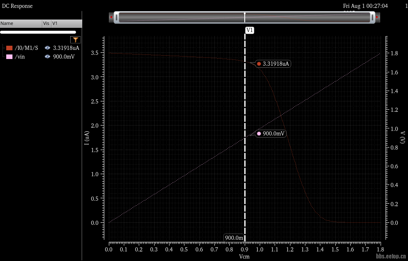
Task: Select the /I0/M1/S signal row
Action: point(41,48)
